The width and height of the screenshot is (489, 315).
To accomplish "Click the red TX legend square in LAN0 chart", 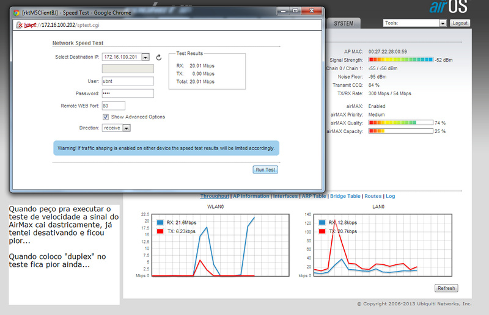I will click(322, 231).
